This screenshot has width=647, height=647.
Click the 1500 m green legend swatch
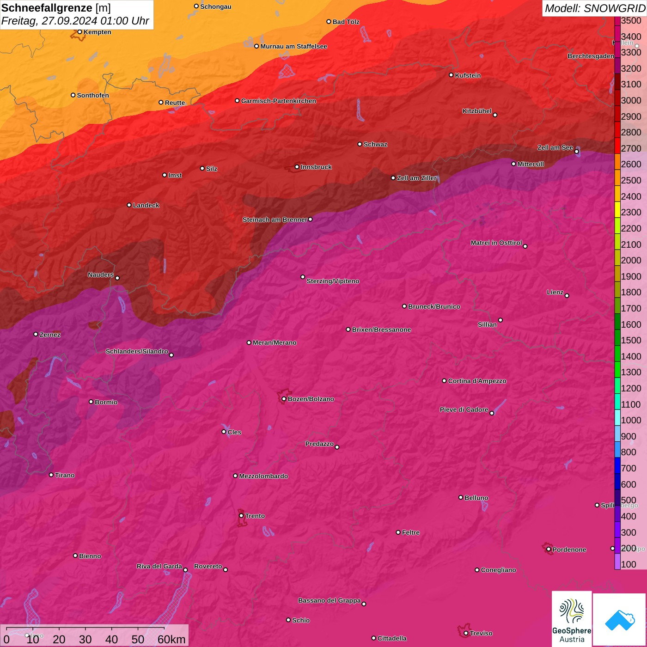(617, 337)
